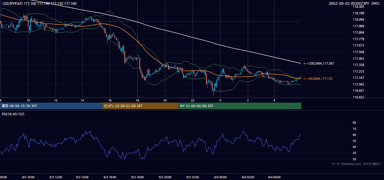Click the 118.199 price axis label
384x180 pixels.
[x=358, y=13]
